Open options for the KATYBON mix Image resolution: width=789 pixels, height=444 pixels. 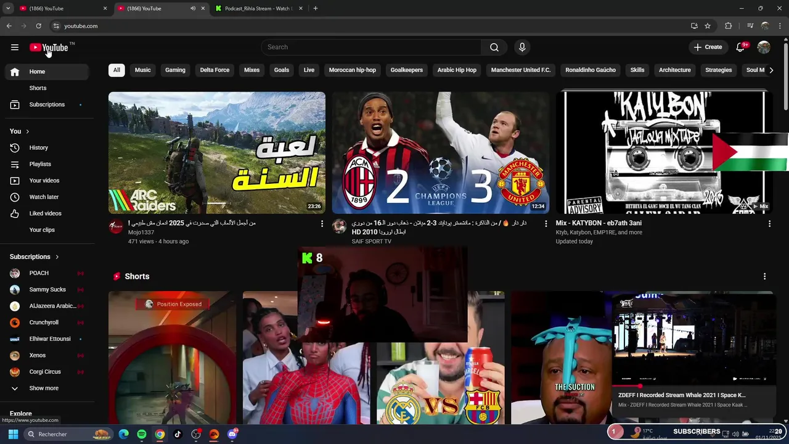[769, 224]
